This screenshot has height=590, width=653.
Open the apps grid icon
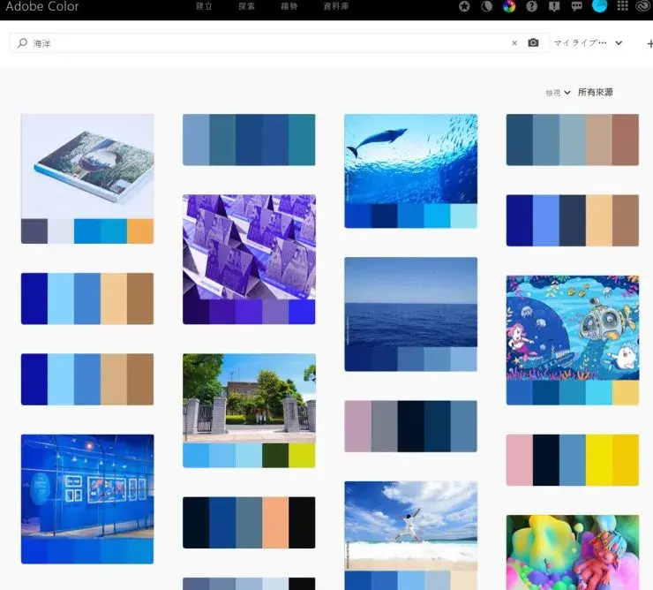pos(623,6)
